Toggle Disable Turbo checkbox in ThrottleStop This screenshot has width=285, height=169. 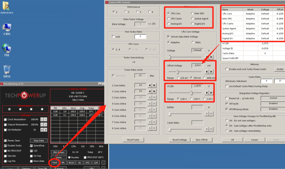click(5, 145)
